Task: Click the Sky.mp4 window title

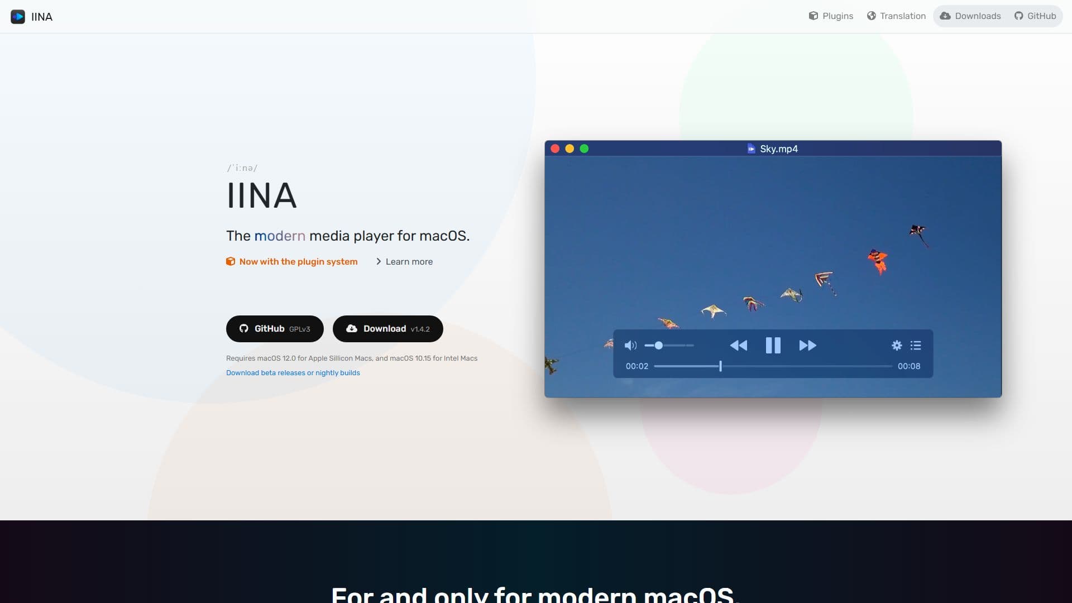Action: [x=779, y=149]
